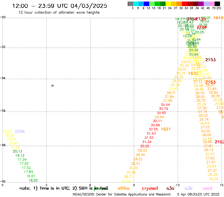Click the dark red pass label '2153'
Screen dimensions: 224x197
point(210,60)
